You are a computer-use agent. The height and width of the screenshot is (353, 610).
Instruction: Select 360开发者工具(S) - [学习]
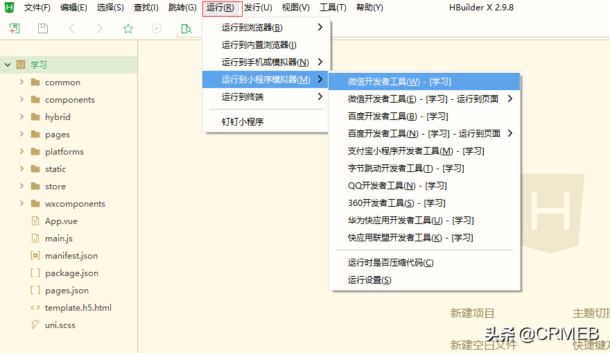pos(424,203)
